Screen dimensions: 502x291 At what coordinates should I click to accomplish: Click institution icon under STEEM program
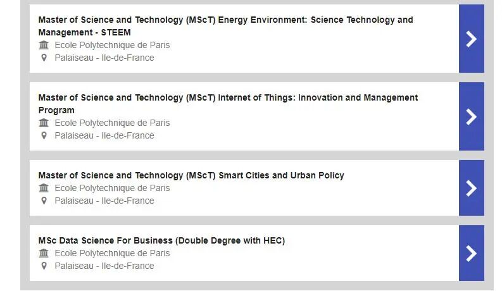coord(44,45)
